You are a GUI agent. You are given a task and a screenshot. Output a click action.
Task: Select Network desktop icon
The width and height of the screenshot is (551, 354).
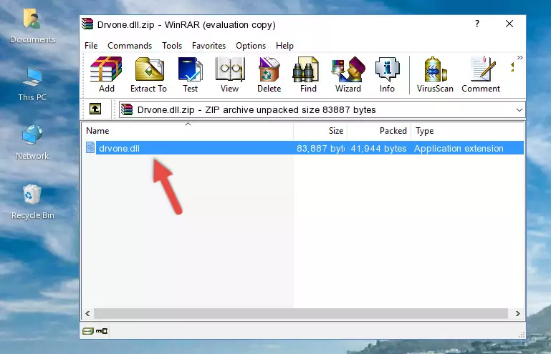click(32, 142)
